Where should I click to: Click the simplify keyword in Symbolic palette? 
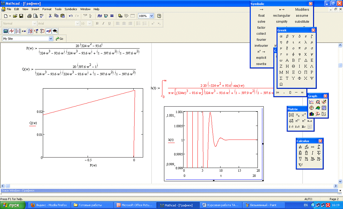pyautogui.click(x=281, y=22)
